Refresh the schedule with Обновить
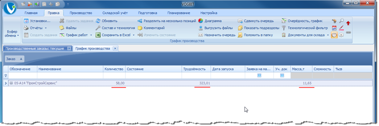The width and height of the screenshot is (379, 126). click(x=107, y=21)
